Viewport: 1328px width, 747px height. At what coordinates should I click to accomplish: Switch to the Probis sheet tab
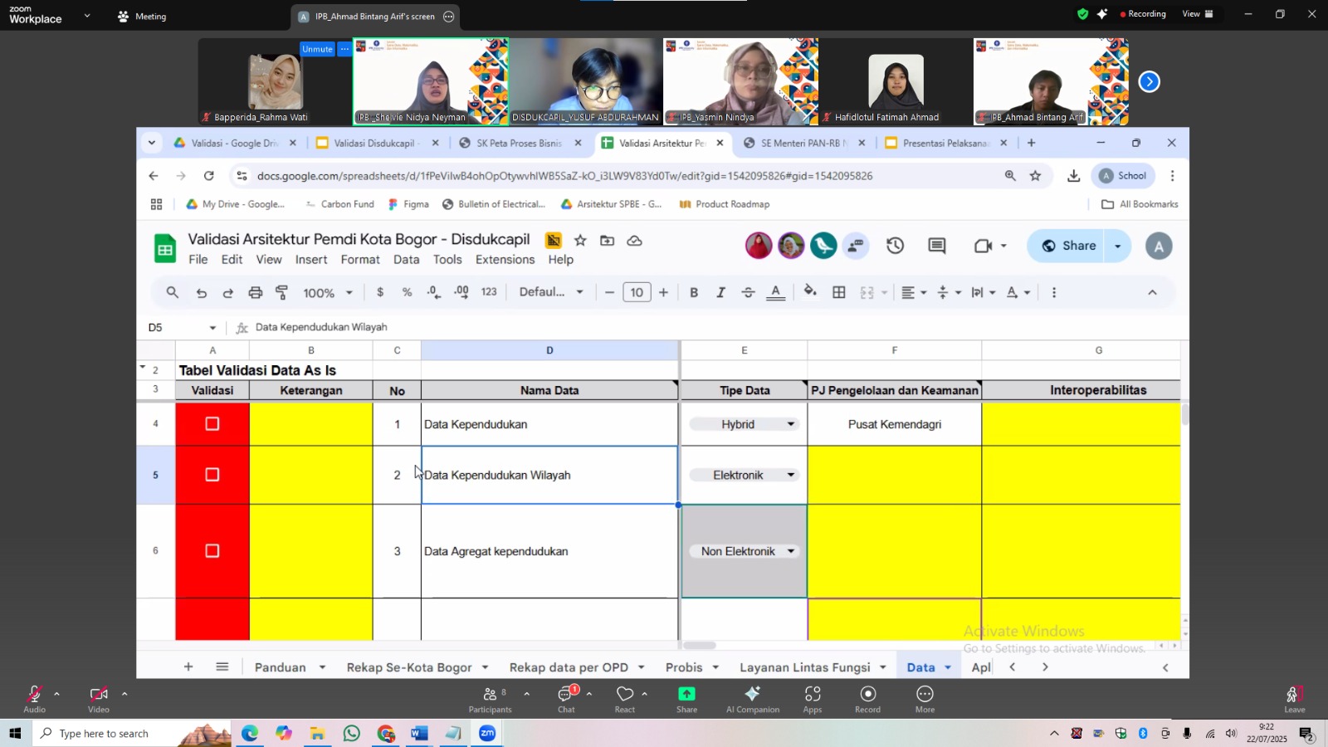tap(684, 667)
